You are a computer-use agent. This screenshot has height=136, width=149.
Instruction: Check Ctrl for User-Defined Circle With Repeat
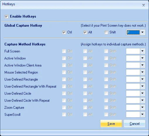tap(64, 100)
